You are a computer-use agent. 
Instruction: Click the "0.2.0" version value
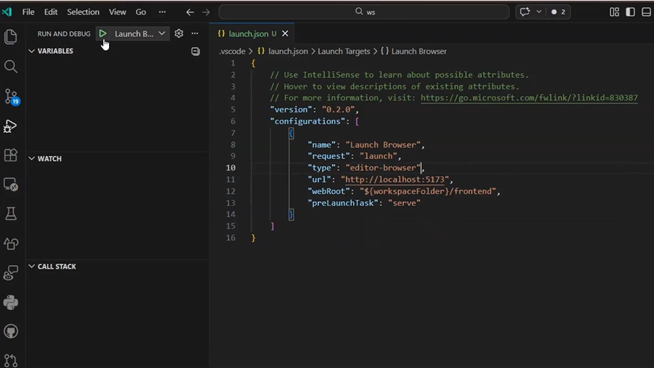point(338,110)
